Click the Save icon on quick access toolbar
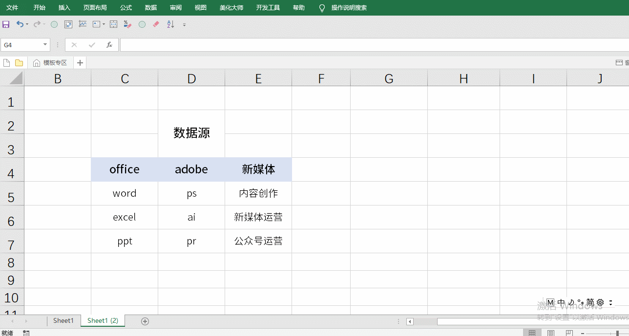 [x=5, y=24]
